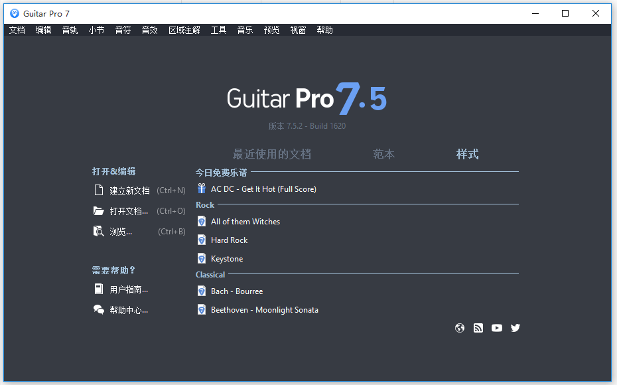Click the Guitar Pro icon in title bar
617x385 pixels.
tap(14, 13)
